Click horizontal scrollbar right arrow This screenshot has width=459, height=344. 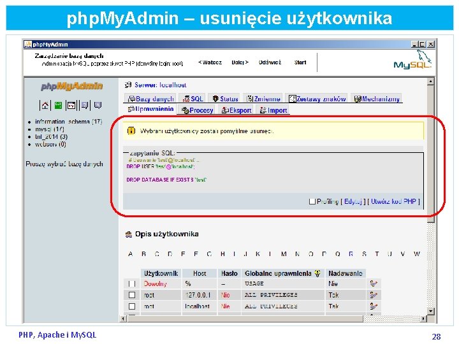coord(423,319)
